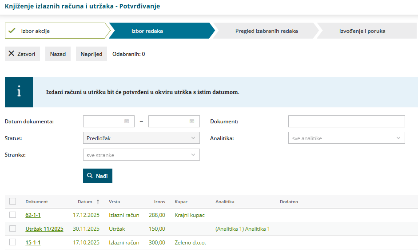Check the row for Utržak 11/2025

[12, 228]
